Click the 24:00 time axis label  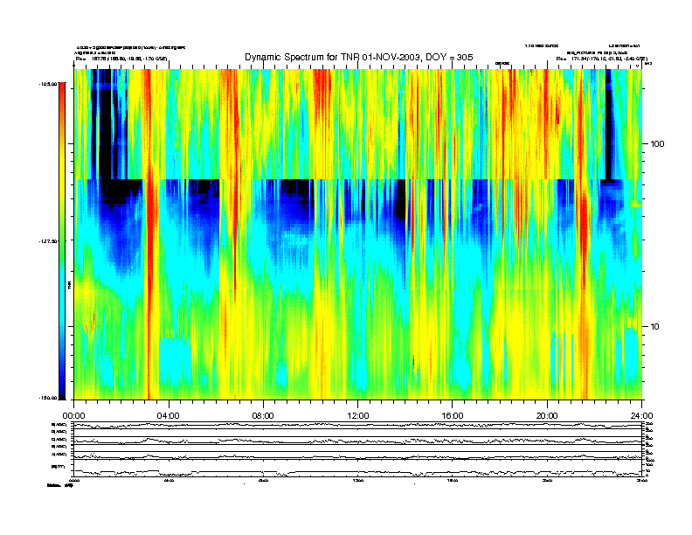(641, 416)
